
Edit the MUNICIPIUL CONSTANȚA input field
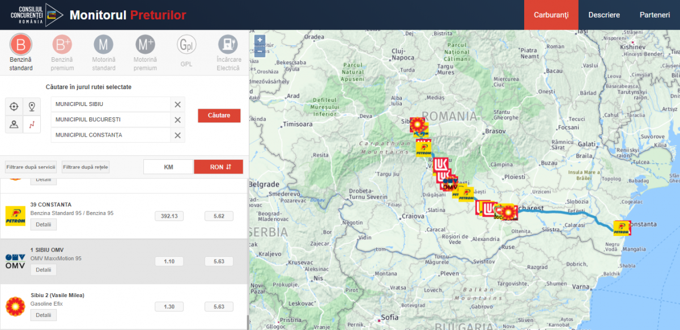pyautogui.click(x=110, y=135)
